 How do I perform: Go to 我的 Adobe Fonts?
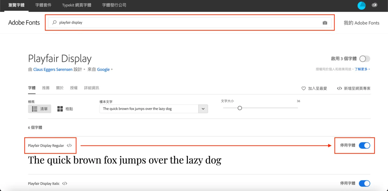(361, 23)
